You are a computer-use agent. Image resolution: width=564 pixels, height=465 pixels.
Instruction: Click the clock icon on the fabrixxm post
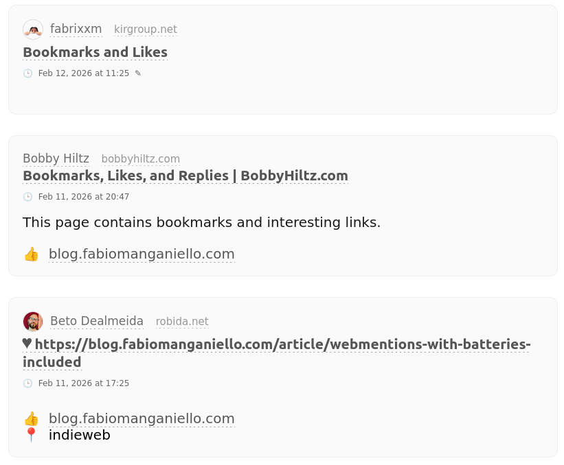click(27, 73)
